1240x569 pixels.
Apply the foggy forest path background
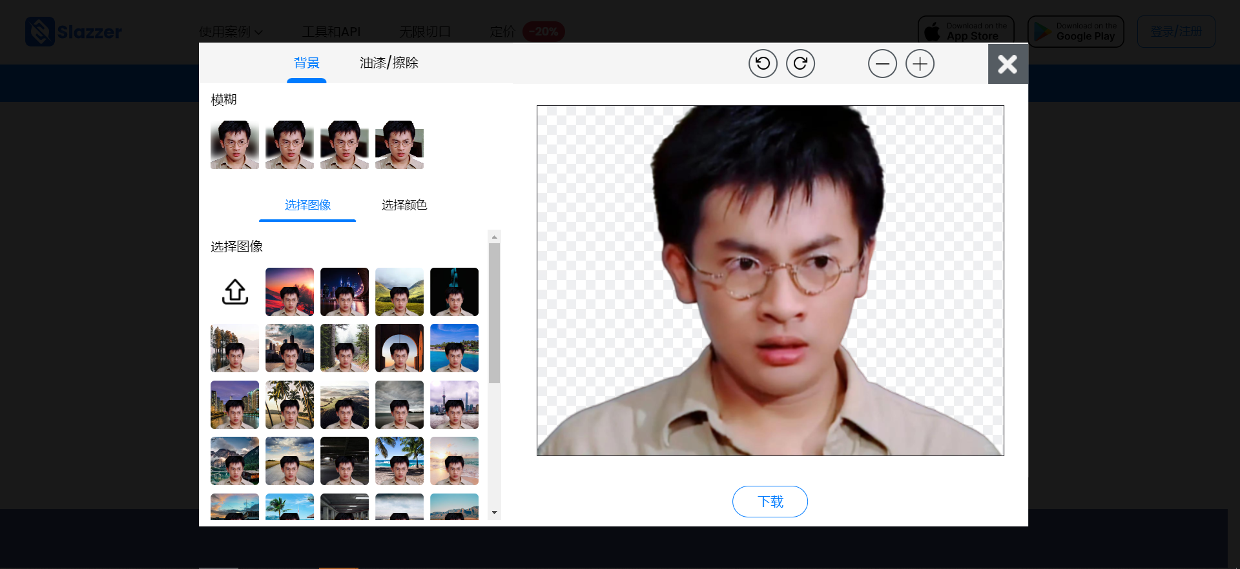(x=344, y=348)
